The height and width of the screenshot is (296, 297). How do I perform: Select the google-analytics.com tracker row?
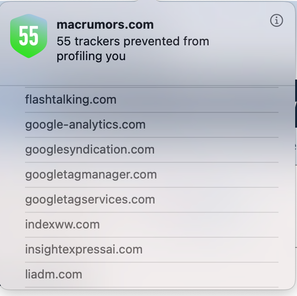click(x=152, y=125)
